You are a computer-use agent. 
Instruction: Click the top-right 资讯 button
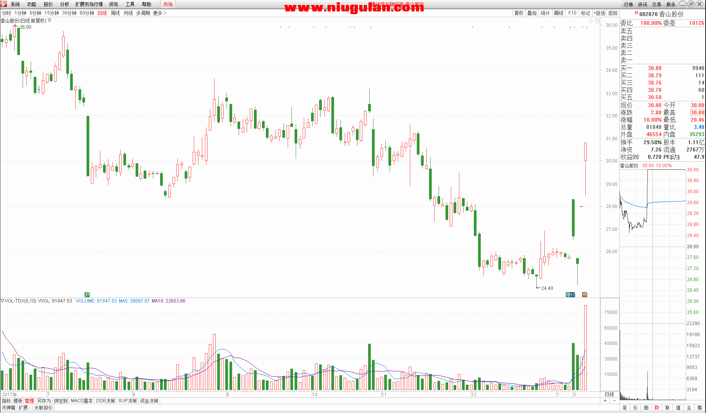click(x=642, y=4)
